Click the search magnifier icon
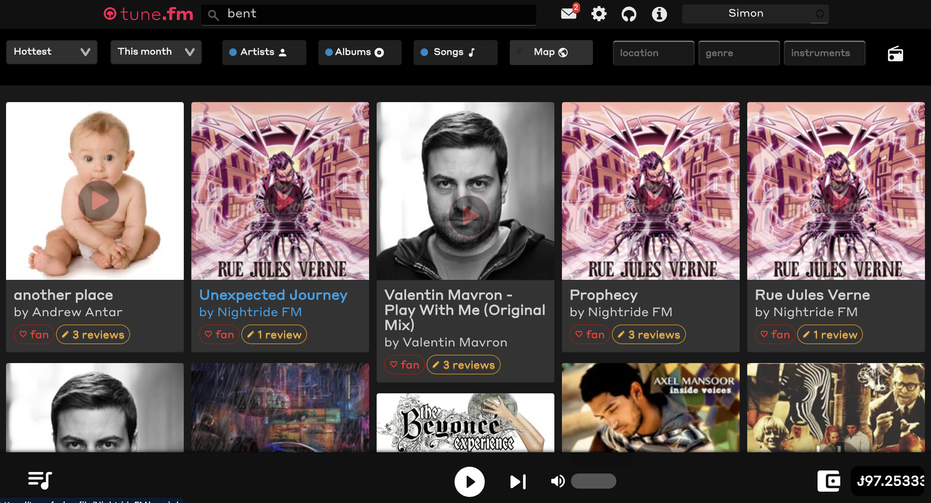The width and height of the screenshot is (931, 503). 213,15
